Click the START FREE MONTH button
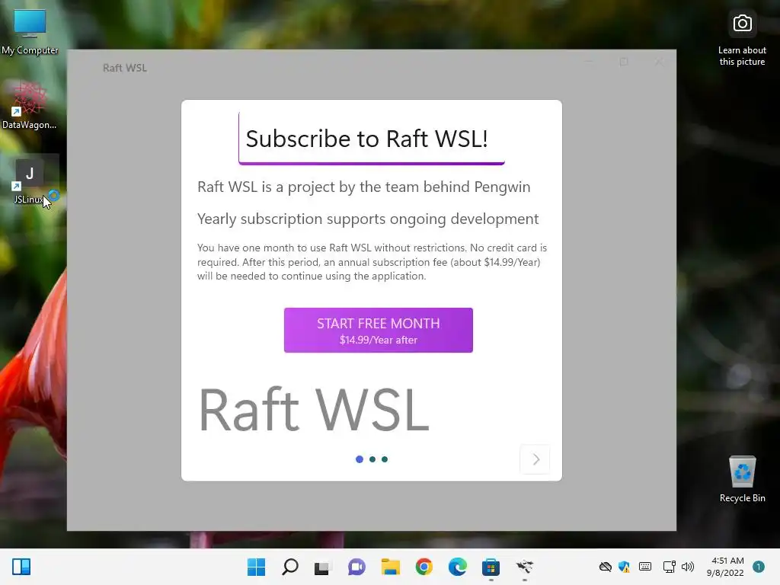This screenshot has height=585, width=780. (378, 330)
